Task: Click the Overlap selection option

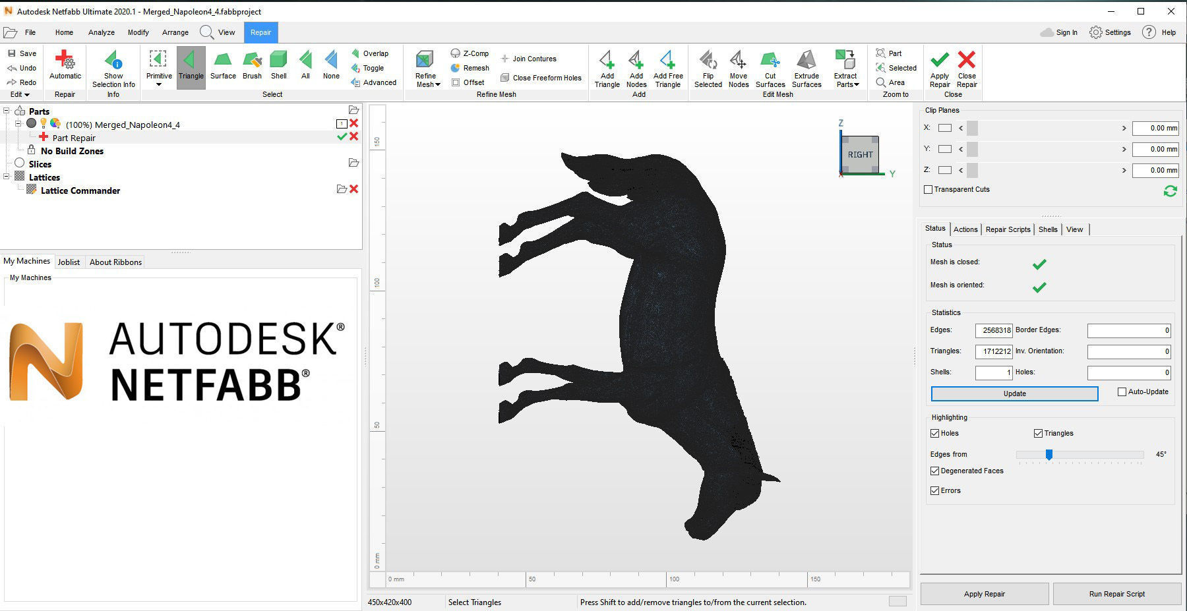Action: click(369, 53)
